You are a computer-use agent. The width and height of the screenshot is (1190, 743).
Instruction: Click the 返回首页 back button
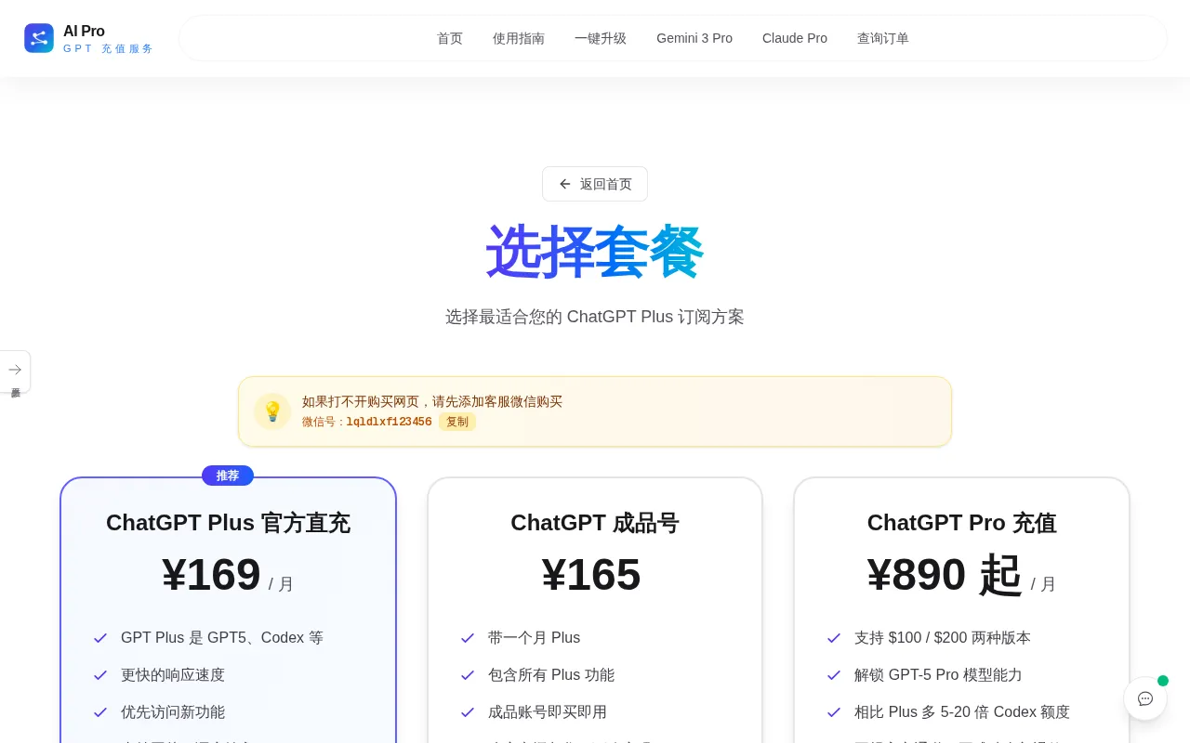[595, 184]
